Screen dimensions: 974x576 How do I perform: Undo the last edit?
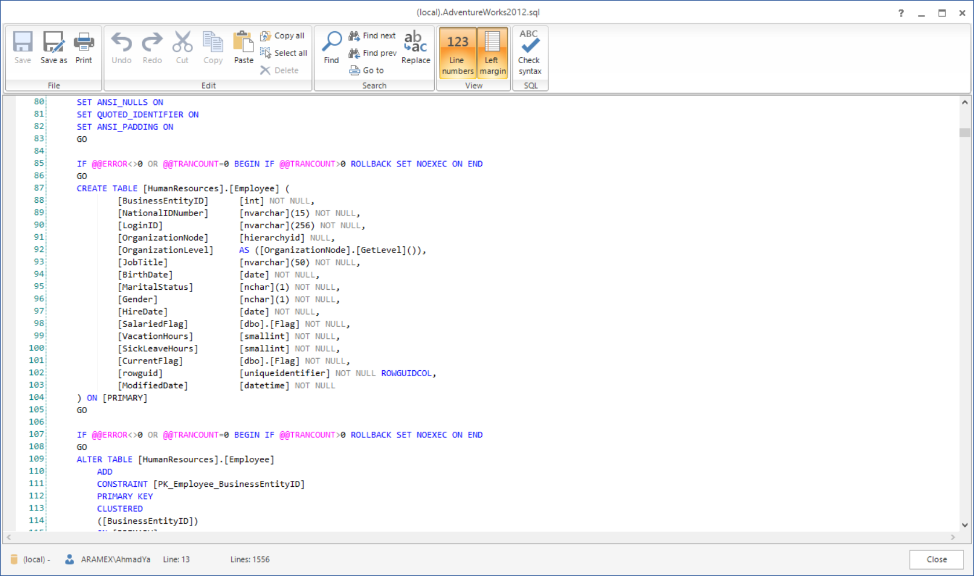(x=121, y=48)
